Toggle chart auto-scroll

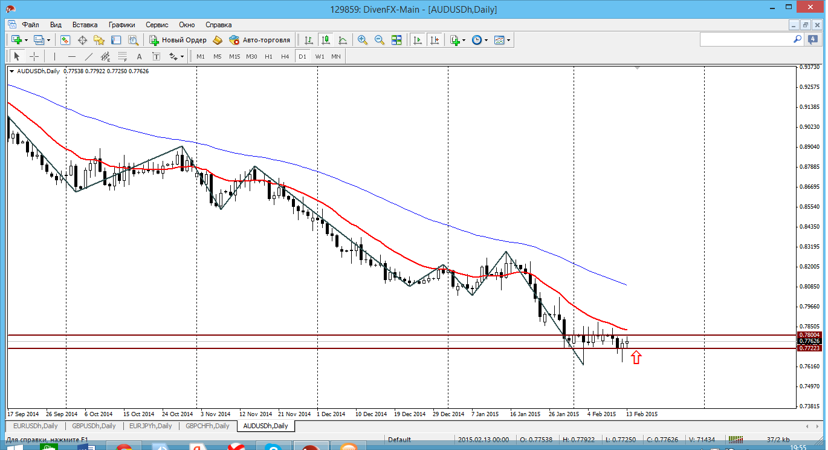pos(417,40)
